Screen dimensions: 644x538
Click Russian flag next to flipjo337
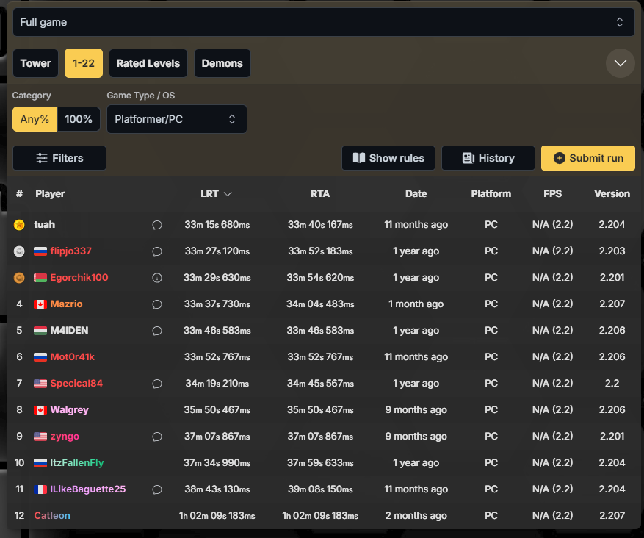pyautogui.click(x=40, y=251)
